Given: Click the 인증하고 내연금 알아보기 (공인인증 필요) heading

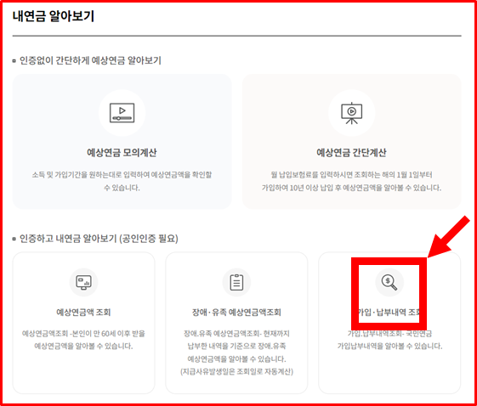Looking at the screenshot, I should 99,239.
